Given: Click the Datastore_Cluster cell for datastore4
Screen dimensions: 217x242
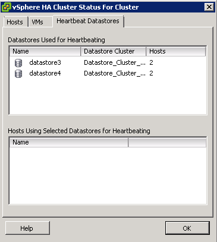Looking at the screenshot, I should pos(115,73).
